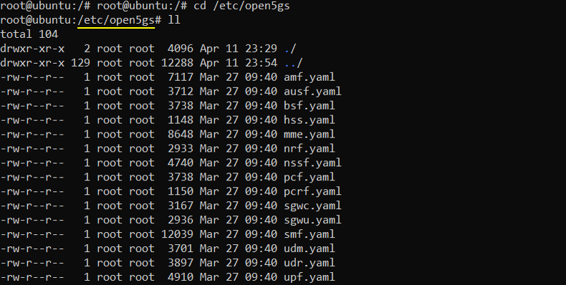This screenshot has width=566, height=285.
Task: Click the amf.yaml filename
Action: (310, 77)
